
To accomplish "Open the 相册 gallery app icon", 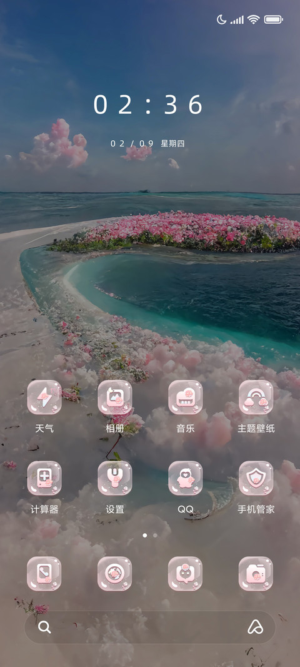I will click(115, 397).
